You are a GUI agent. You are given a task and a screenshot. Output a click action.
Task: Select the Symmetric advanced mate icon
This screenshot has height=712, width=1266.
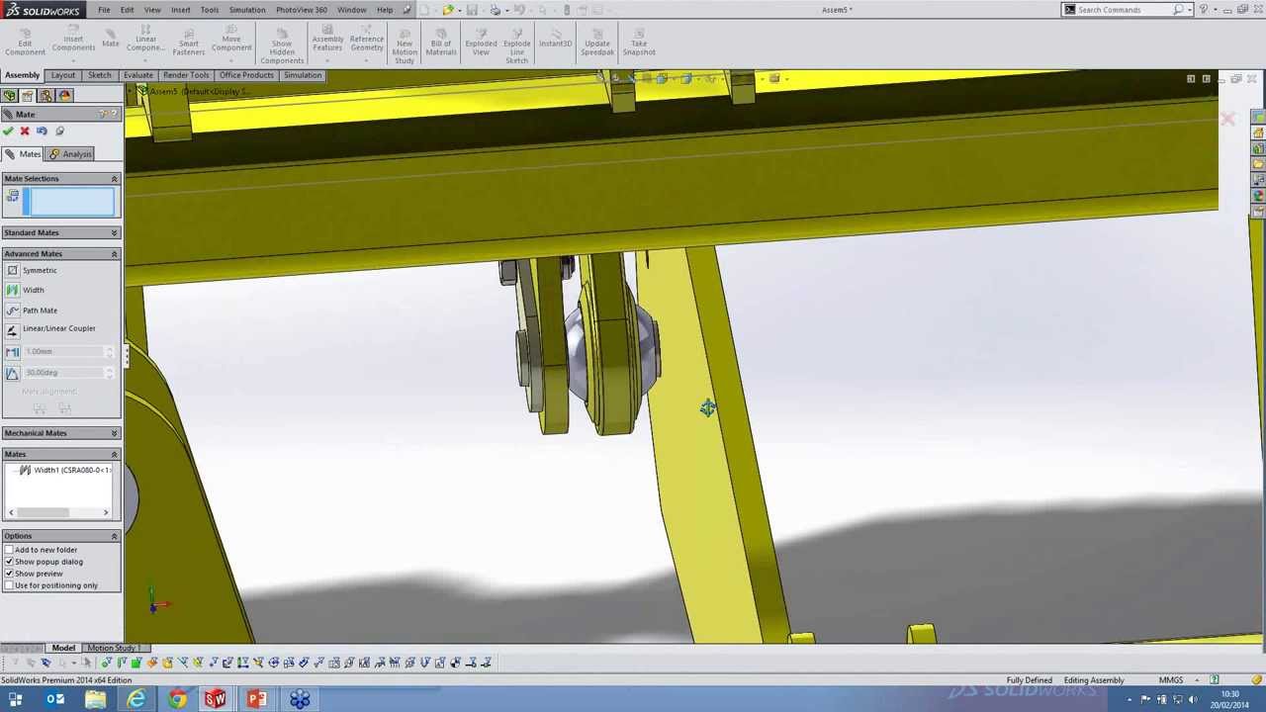12,270
